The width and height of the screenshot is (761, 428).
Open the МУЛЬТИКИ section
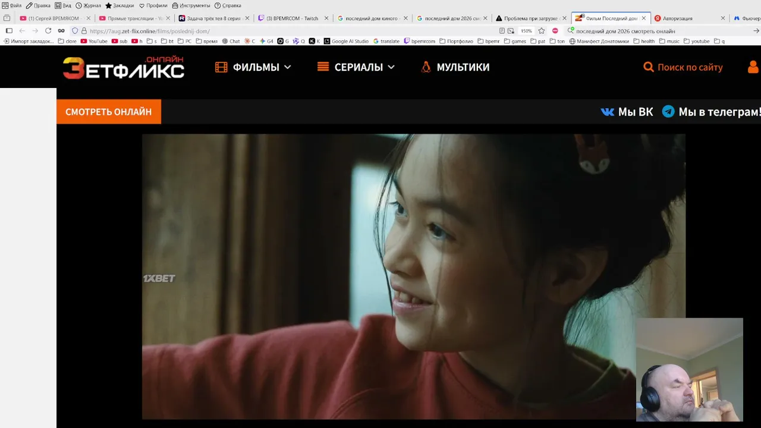455,67
